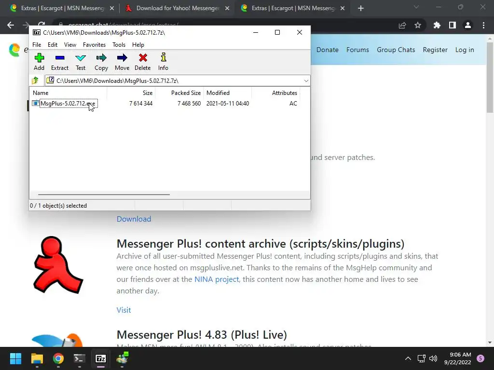Sort by the Attributes column header
The height and width of the screenshot is (370, 494).
[275, 93]
